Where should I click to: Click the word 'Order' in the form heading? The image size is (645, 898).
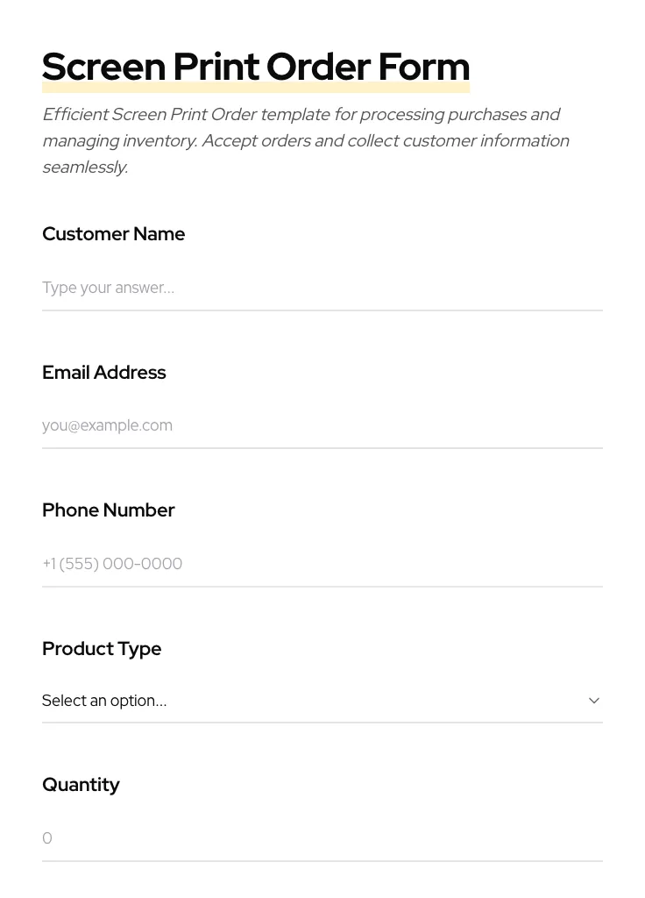pos(318,68)
